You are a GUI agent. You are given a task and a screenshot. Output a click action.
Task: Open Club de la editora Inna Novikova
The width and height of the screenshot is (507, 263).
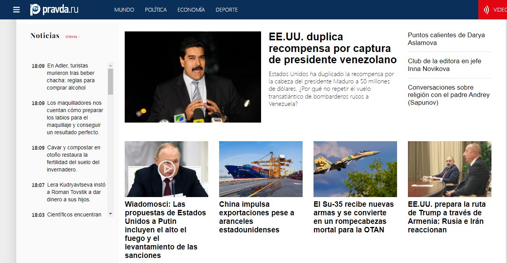444,65
